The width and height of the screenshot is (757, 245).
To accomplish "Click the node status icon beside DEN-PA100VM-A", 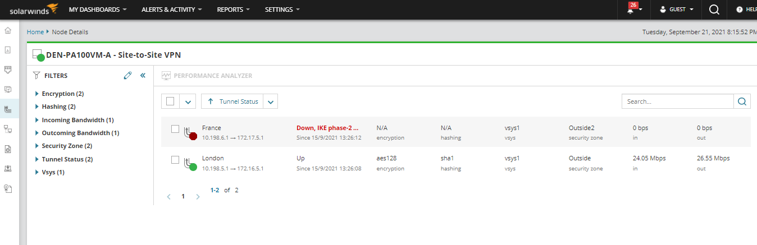I will point(38,55).
